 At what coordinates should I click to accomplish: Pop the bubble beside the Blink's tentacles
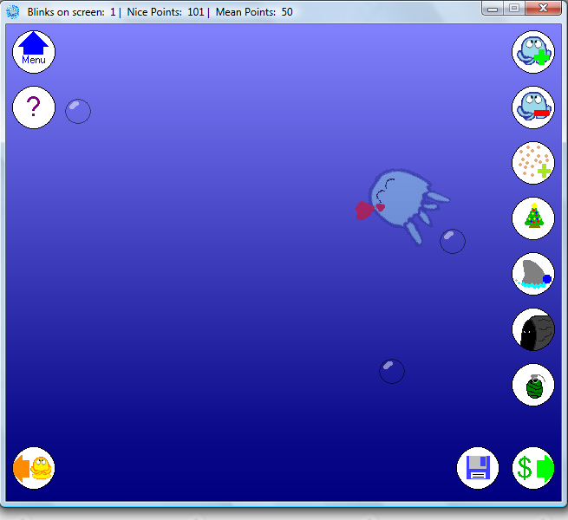tap(453, 241)
